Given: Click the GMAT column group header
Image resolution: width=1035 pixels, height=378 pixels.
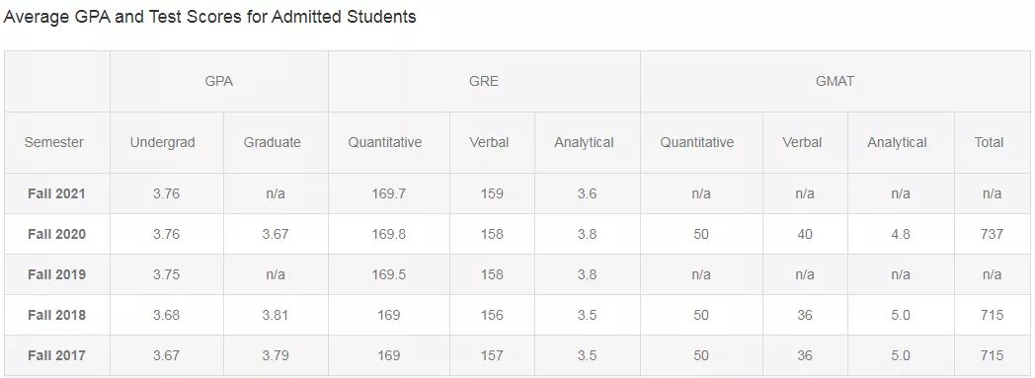Looking at the screenshot, I should click(x=835, y=82).
